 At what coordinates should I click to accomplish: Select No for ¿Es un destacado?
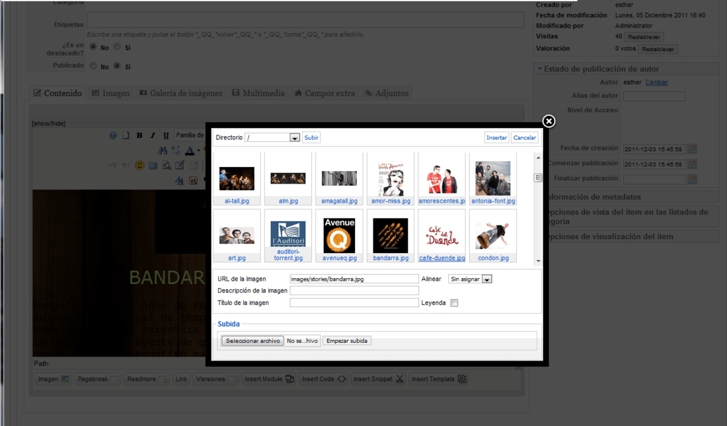pyautogui.click(x=93, y=47)
